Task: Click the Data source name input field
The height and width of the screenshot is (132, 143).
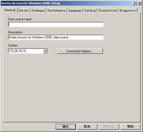Action: pos(56,25)
